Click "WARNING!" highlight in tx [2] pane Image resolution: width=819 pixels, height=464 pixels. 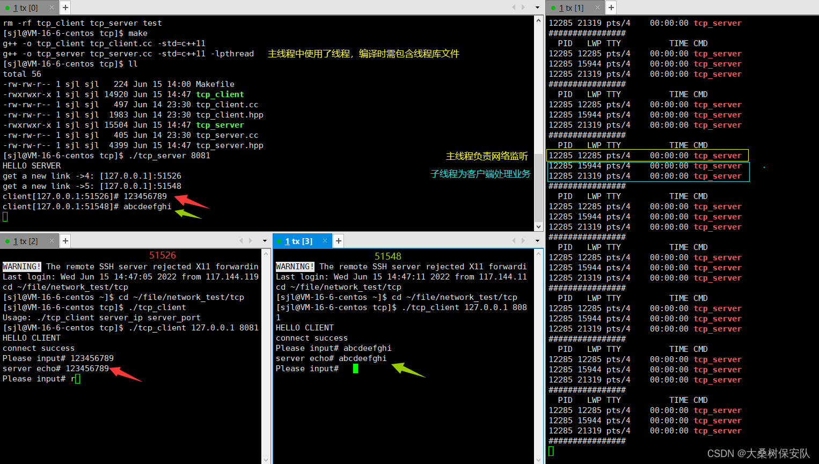click(22, 267)
